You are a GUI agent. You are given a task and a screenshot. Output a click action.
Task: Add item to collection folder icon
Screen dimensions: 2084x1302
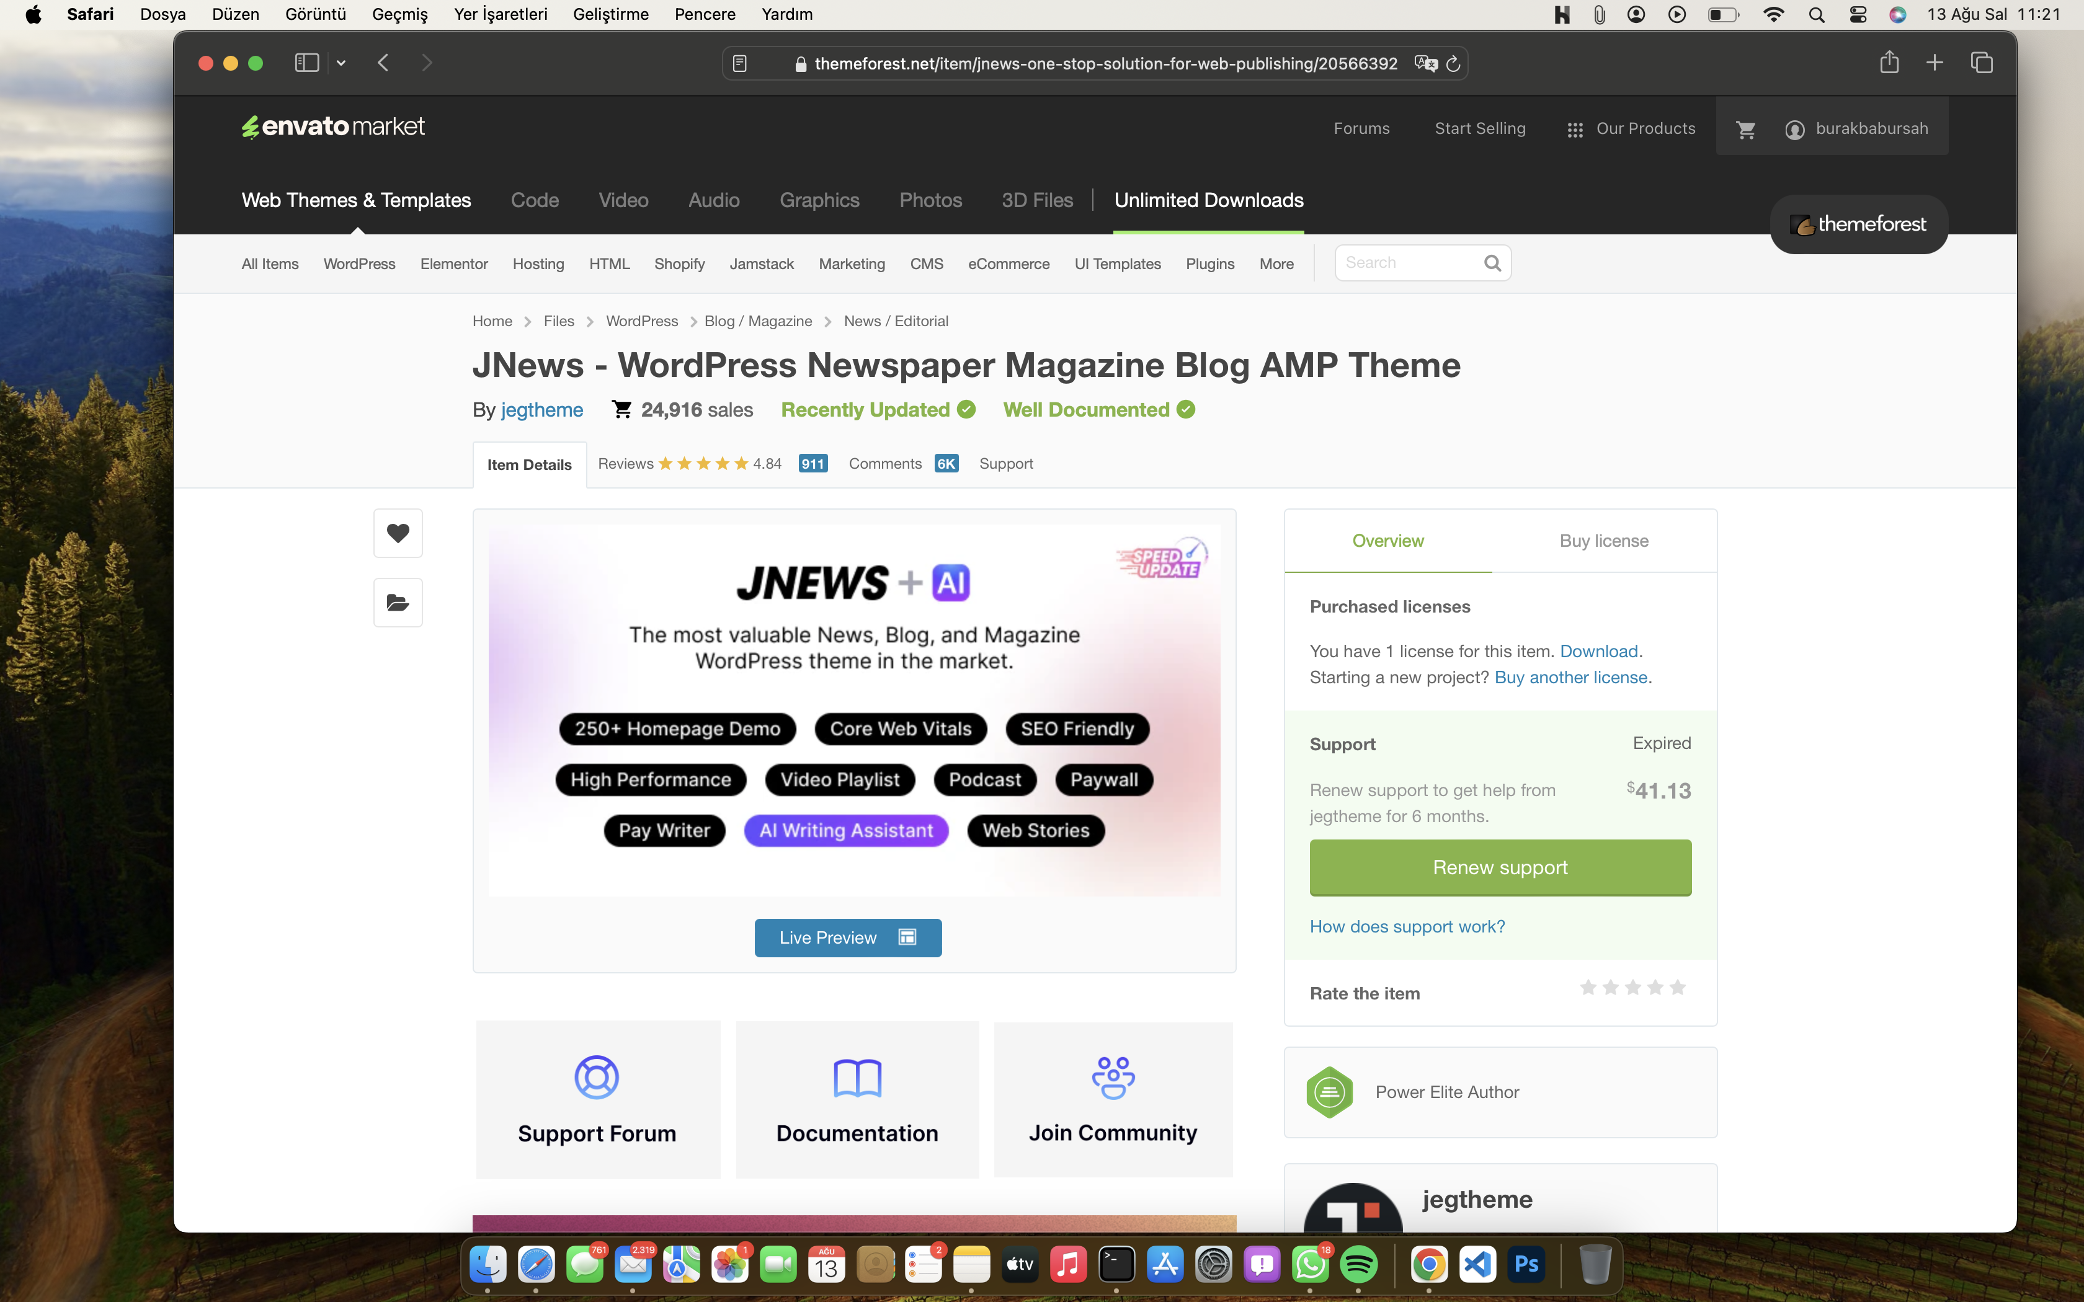(397, 602)
